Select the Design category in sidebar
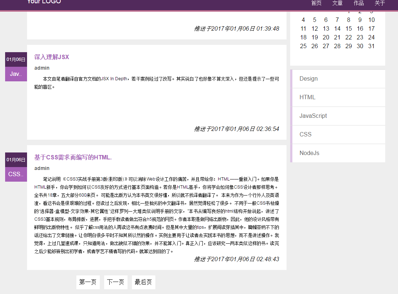The height and width of the screenshot is (294, 398). [x=309, y=78]
